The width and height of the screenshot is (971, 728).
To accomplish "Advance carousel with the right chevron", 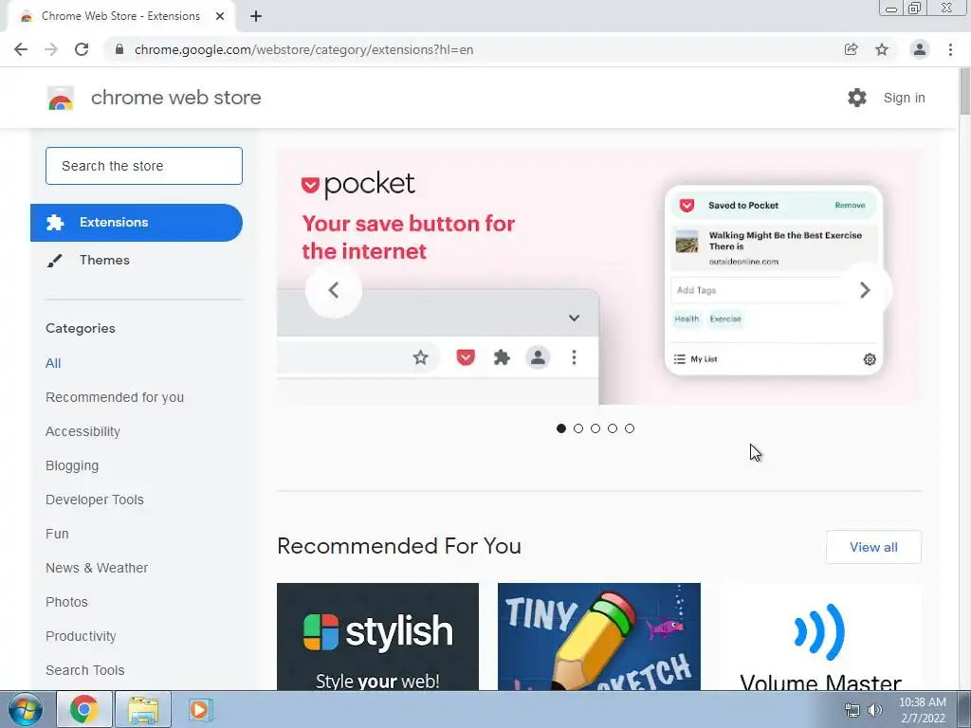I will coord(865,290).
